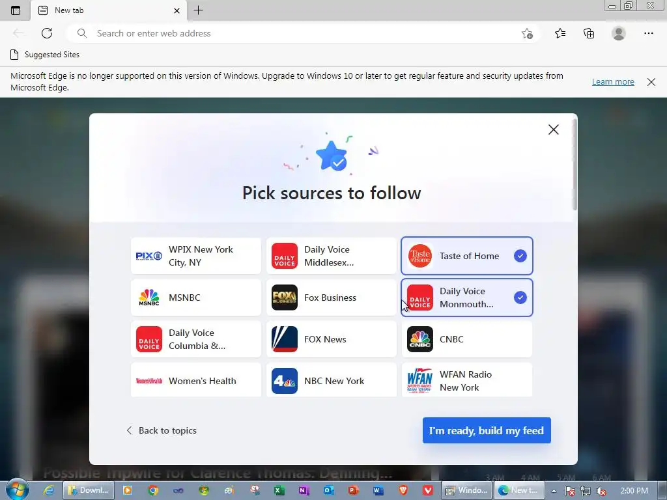Open the media player taskbar icon
This screenshot has width=667, height=500.
[x=127, y=490]
